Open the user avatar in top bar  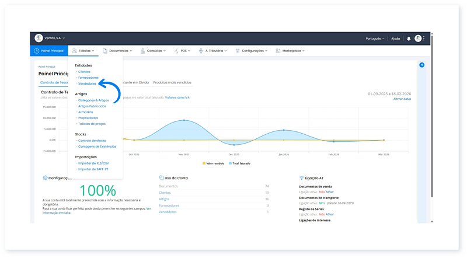coord(418,39)
